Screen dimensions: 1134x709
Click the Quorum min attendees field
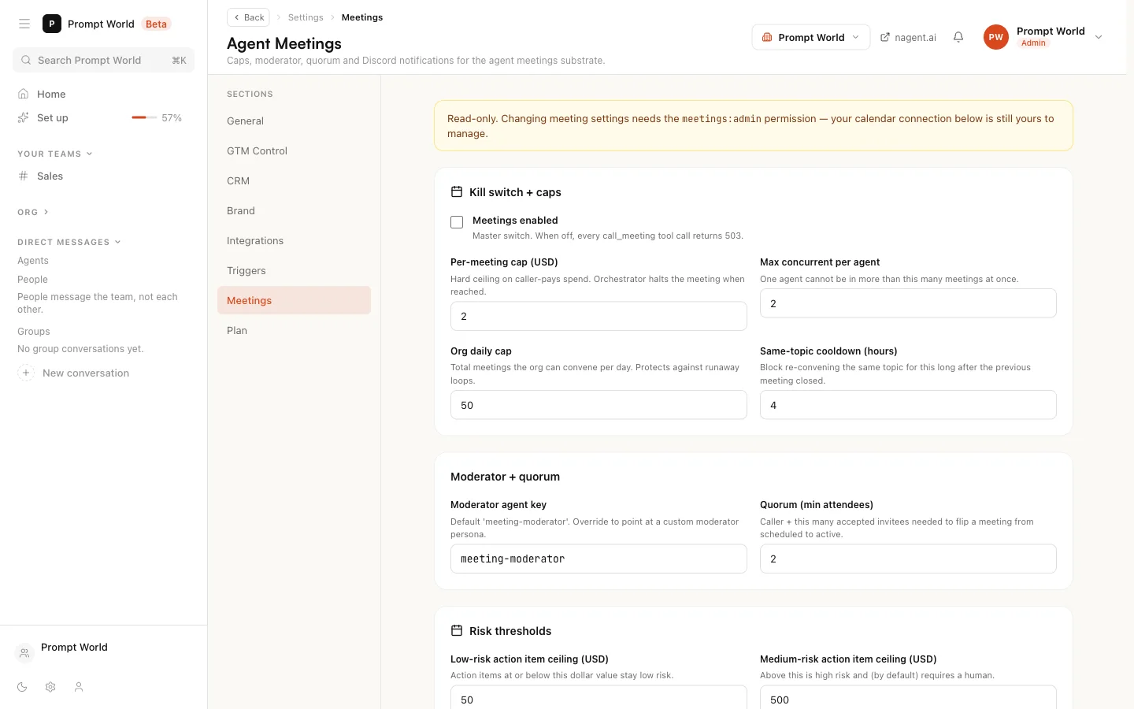click(908, 559)
